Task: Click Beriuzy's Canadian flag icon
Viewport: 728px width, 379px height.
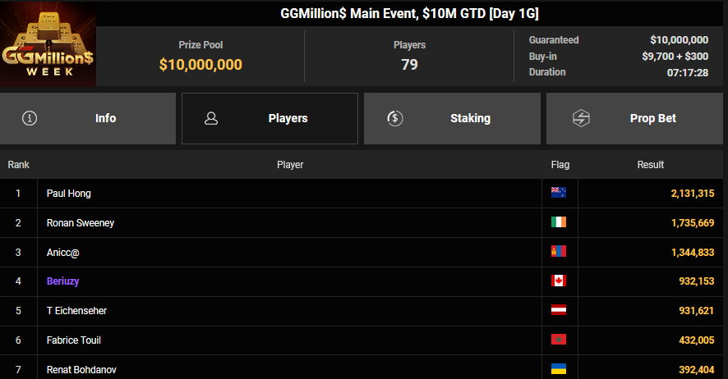Action: pyautogui.click(x=559, y=281)
